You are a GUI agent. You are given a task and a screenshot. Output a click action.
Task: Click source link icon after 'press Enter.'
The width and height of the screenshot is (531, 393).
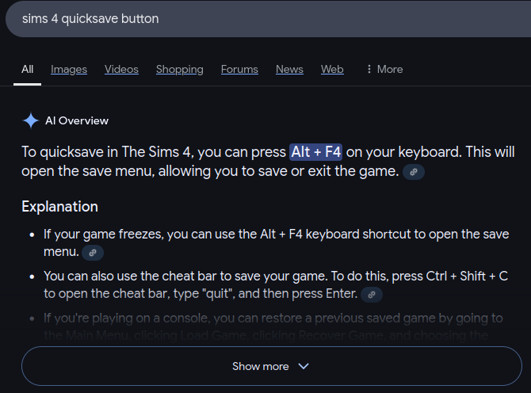tap(372, 294)
